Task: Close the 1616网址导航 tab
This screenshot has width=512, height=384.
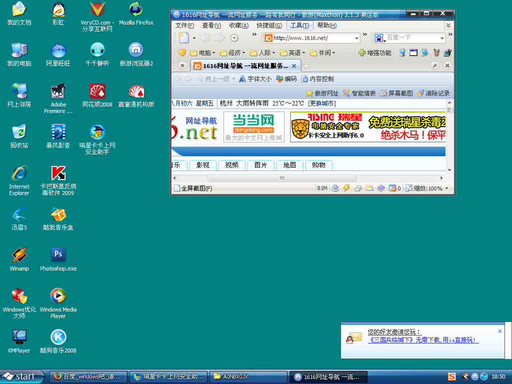Action: tap(294, 66)
